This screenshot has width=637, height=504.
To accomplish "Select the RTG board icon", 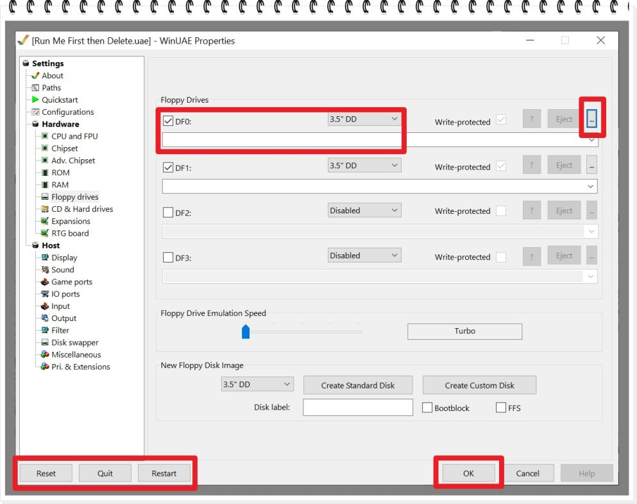I will [x=46, y=233].
